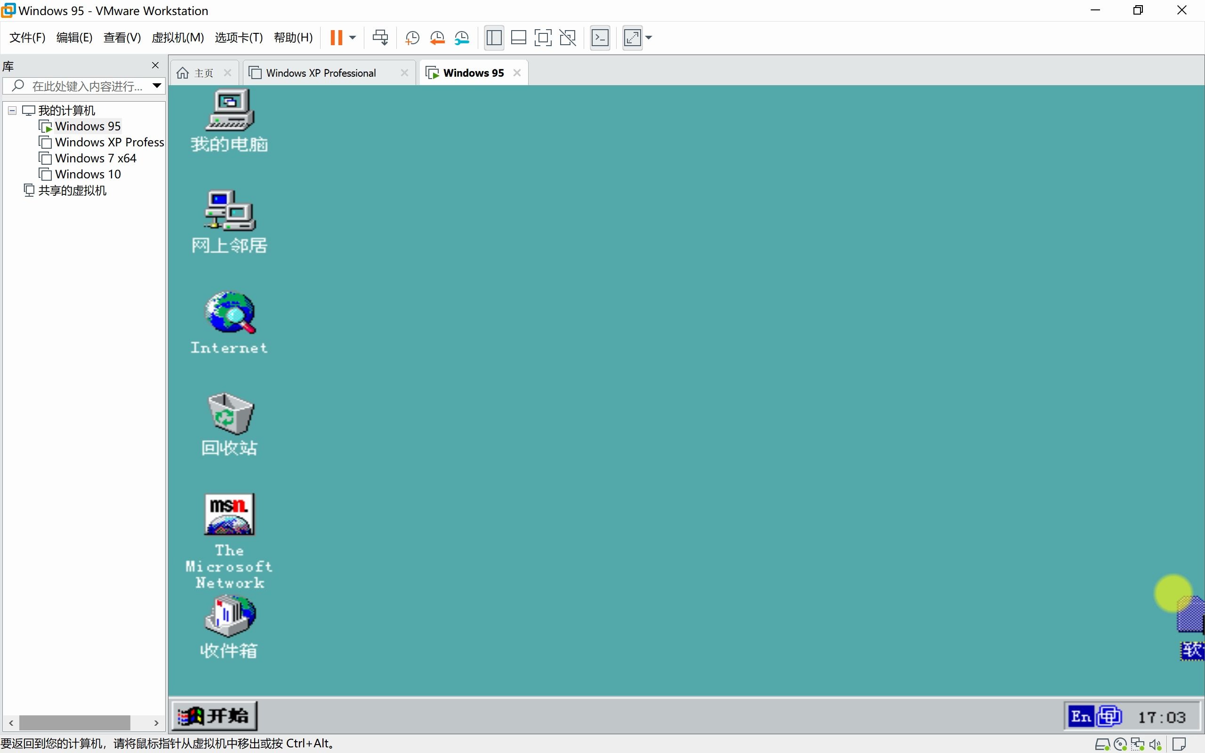
Task: Open the Snapshot Manager wrench icon
Action: (462, 37)
